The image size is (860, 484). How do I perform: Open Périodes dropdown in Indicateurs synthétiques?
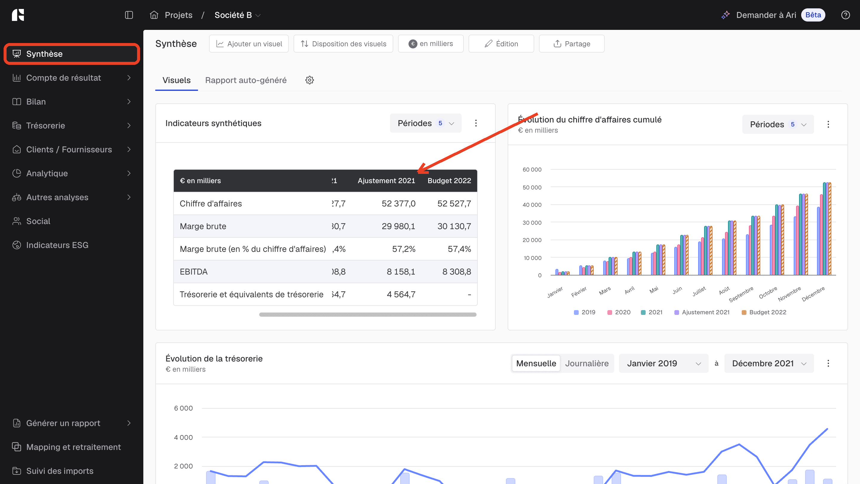[x=426, y=123]
